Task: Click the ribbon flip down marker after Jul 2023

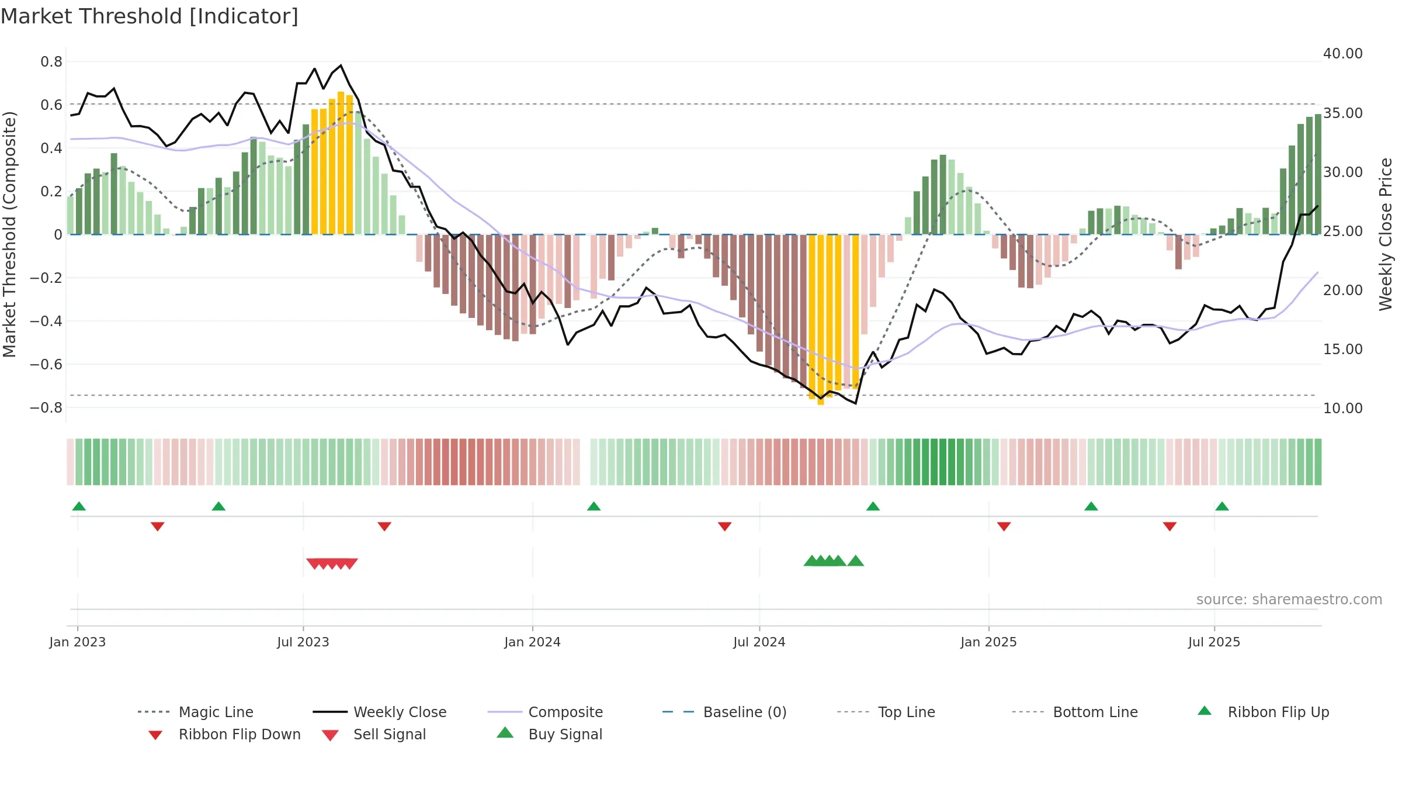Action: [384, 527]
